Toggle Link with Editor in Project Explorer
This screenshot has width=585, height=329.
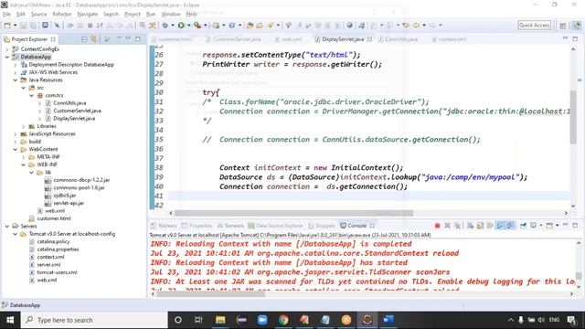[x=93, y=39]
